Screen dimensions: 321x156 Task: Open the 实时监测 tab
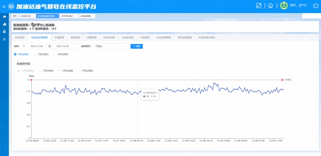point(20,38)
